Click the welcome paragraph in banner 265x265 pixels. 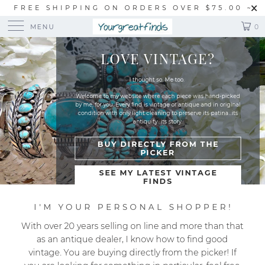[x=158, y=109]
